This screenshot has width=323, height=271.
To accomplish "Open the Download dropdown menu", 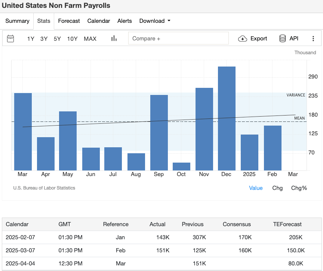I will [x=155, y=21].
